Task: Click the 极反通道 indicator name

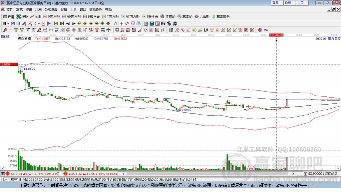Action: click(x=24, y=39)
